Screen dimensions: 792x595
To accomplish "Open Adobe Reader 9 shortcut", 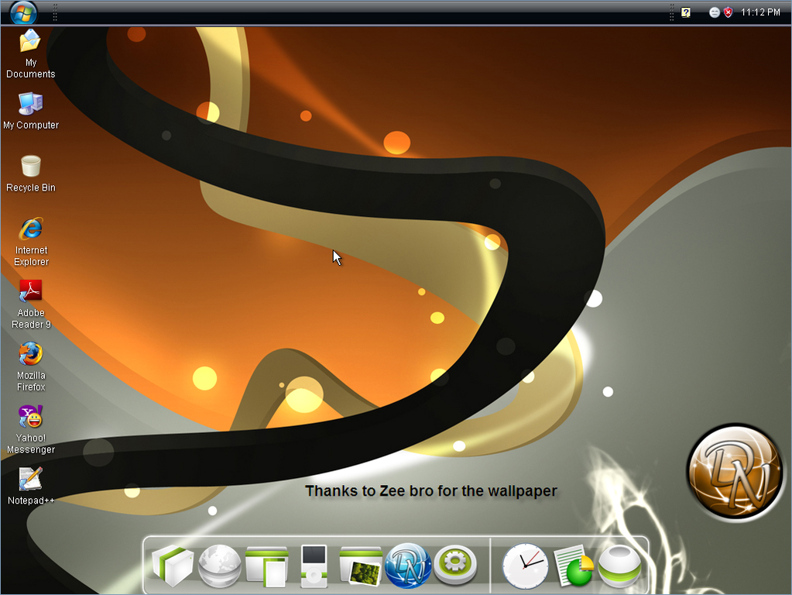I will click(x=31, y=292).
